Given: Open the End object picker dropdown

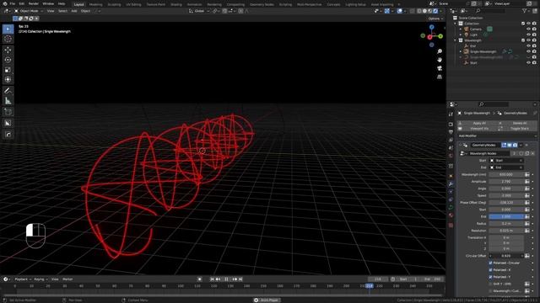Looking at the screenshot, I should pyautogui.click(x=506, y=167).
